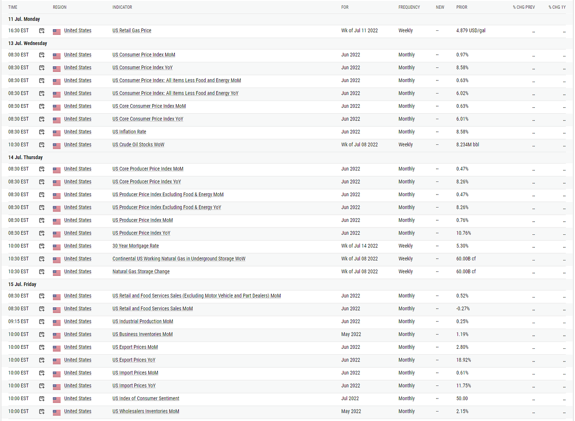575x421 pixels.
Task: Click United States link in US Business Inventories row
Action: pyautogui.click(x=78, y=334)
